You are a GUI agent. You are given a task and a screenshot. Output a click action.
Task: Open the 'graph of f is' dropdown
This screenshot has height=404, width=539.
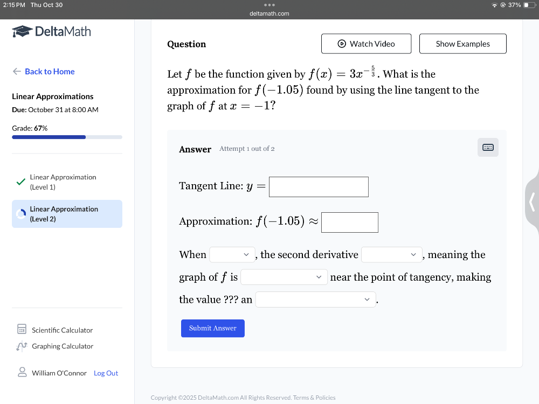point(284,277)
